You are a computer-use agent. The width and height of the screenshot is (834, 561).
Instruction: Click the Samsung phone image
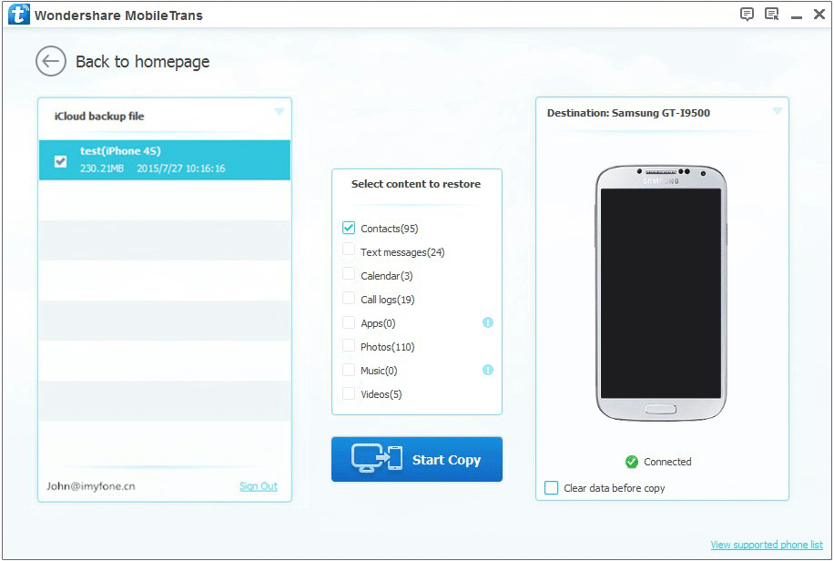point(661,292)
